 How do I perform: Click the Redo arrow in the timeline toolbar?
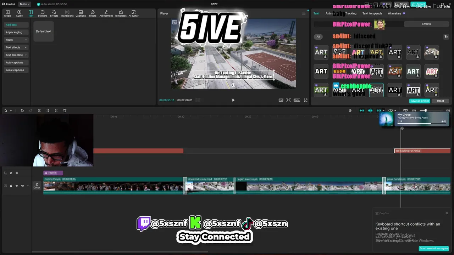31,110
